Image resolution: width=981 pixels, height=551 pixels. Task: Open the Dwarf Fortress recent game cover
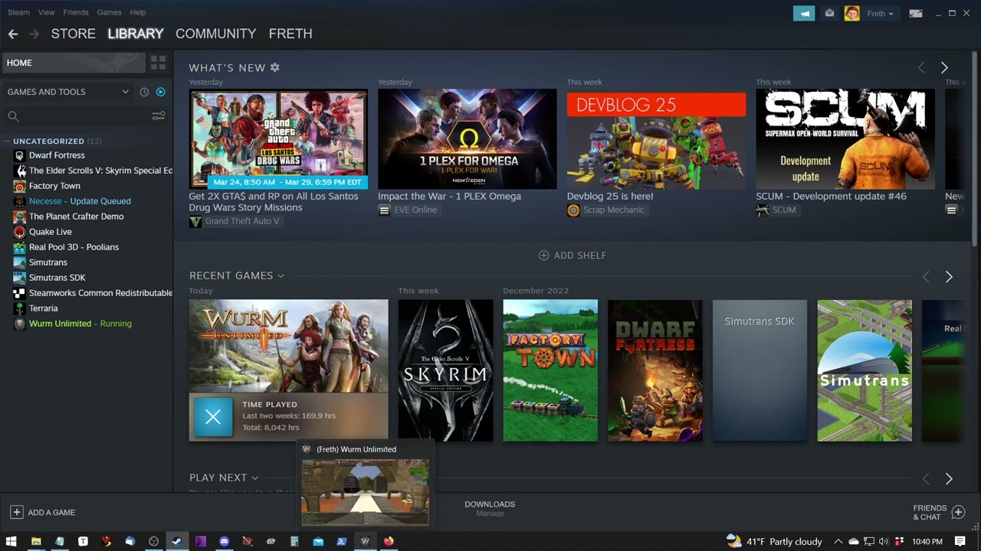[655, 370]
